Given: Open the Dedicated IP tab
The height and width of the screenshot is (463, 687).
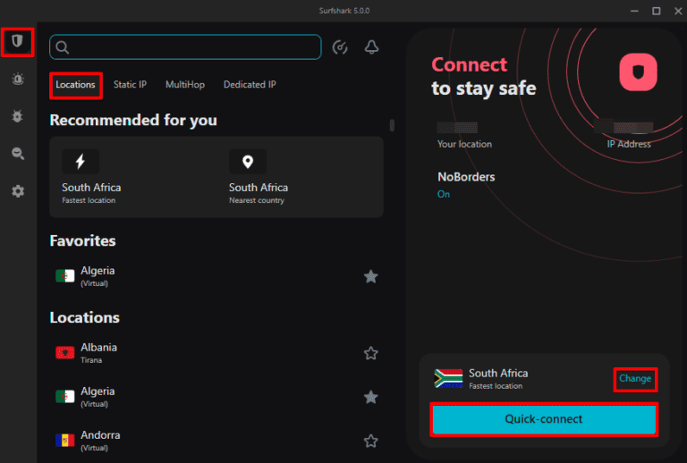Looking at the screenshot, I should (x=250, y=85).
